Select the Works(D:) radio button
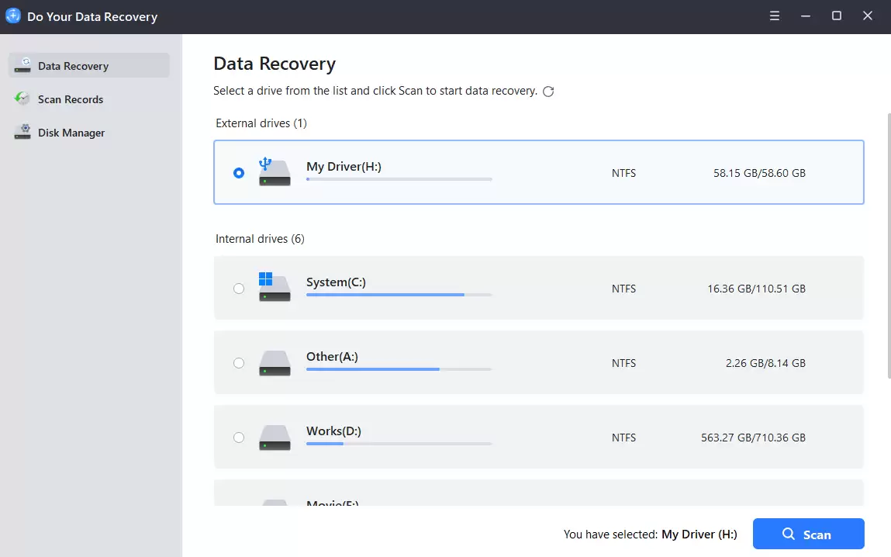Image resolution: width=891 pixels, height=557 pixels. pyautogui.click(x=239, y=438)
